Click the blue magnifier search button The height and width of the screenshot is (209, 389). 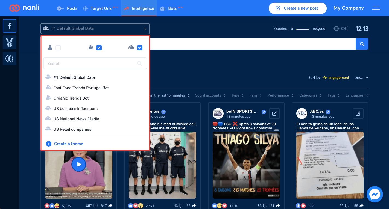pos(362,44)
